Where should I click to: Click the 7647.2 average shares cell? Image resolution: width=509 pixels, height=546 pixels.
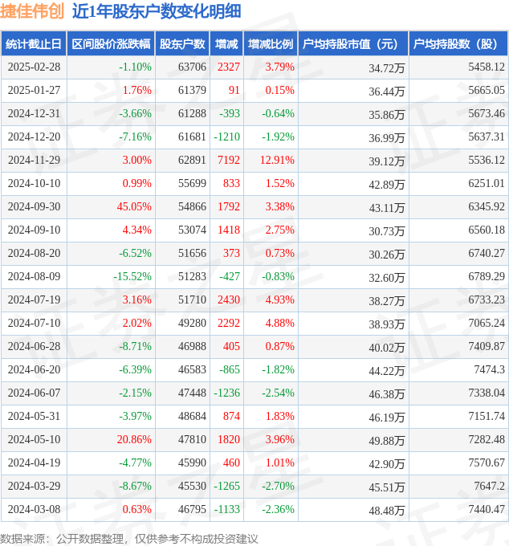[x=489, y=487]
